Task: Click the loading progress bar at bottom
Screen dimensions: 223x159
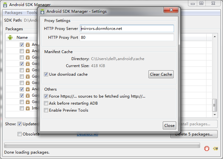Action: click(x=102, y=145)
